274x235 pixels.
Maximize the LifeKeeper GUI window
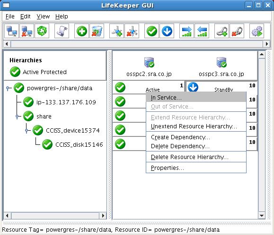tap(258, 5)
